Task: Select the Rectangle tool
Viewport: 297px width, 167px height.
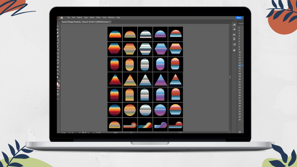Action: (58, 40)
